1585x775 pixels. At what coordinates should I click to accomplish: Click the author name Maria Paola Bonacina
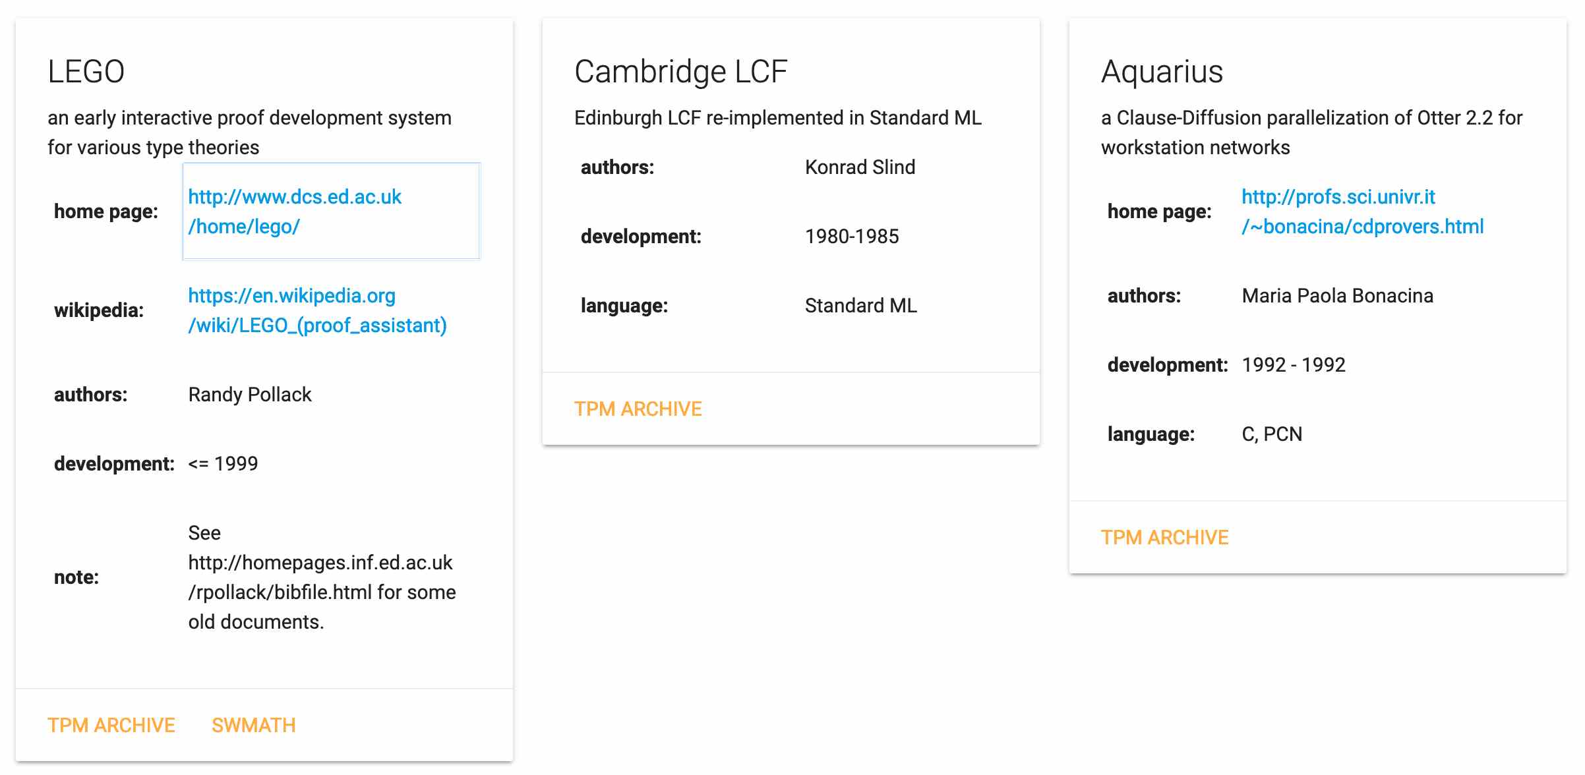[x=1338, y=295]
